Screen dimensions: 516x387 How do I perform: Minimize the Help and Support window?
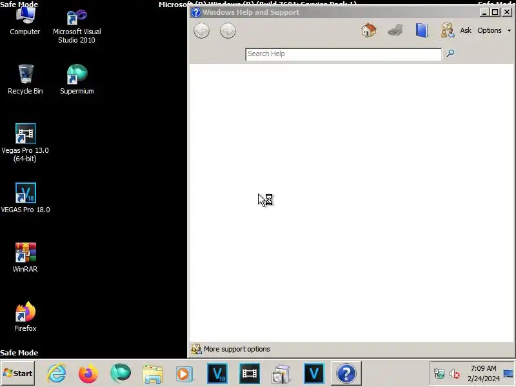(x=484, y=12)
